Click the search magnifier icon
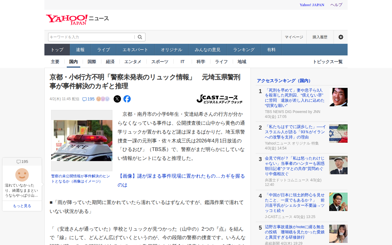This screenshot has height=245, width=392. click(x=140, y=37)
